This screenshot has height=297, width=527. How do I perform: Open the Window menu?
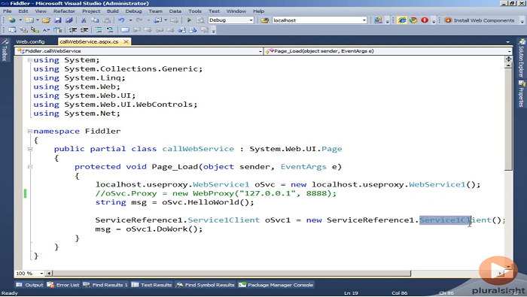click(236, 11)
